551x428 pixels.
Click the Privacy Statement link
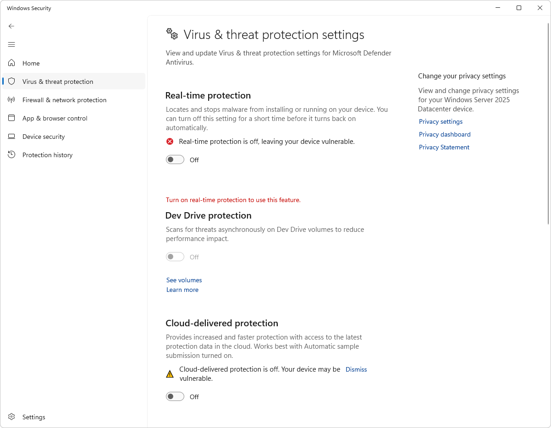click(444, 147)
